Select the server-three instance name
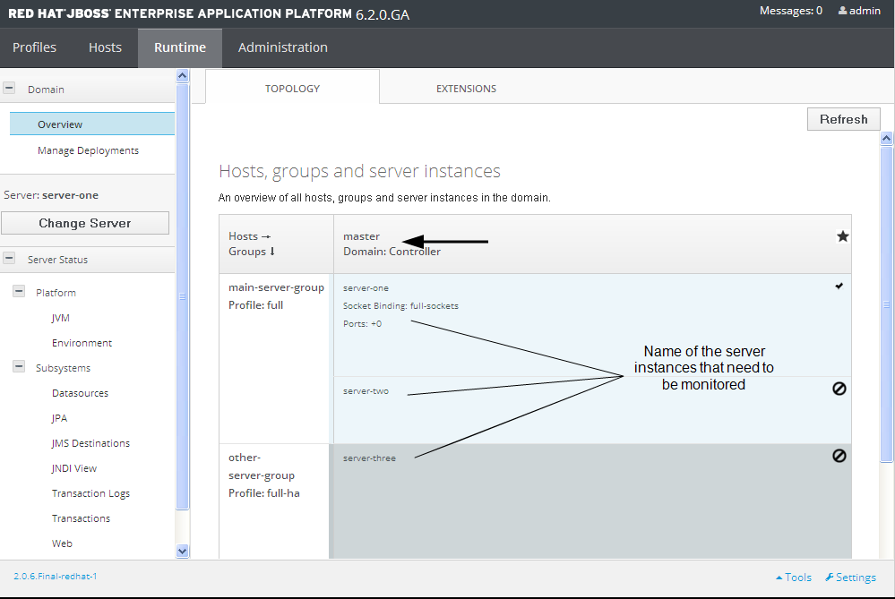This screenshot has width=895, height=599. [x=369, y=458]
